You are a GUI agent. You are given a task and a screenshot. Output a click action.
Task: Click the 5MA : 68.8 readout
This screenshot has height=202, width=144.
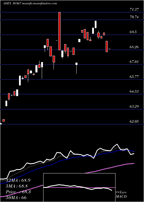pyautogui.click(x=17, y=186)
